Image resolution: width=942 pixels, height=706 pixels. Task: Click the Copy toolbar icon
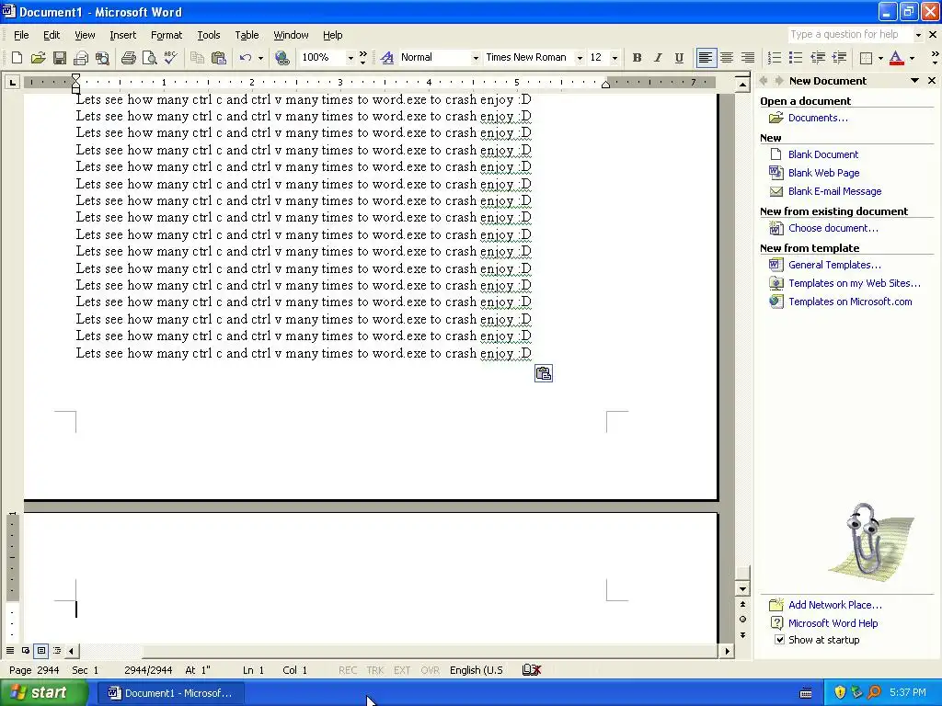[x=197, y=58]
